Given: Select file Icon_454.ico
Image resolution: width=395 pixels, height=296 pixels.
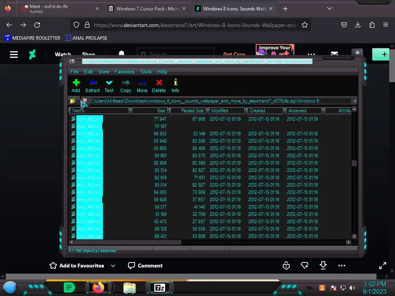Looking at the screenshot, I should 89,177.
